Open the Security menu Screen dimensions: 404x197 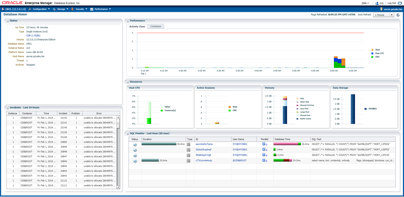click(x=81, y=9)
